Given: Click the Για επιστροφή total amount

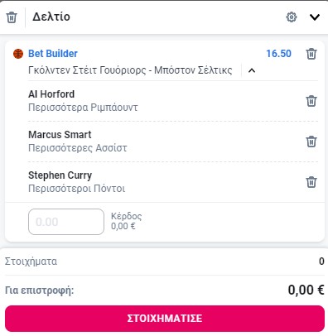Looking at the screenshot, I should (x=306, y=290).
